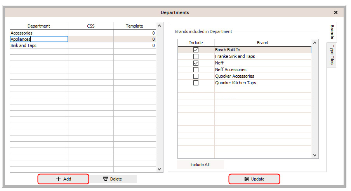Click the department list scroll up arrow
Screen dimensions: 351x191
(159, 26)
